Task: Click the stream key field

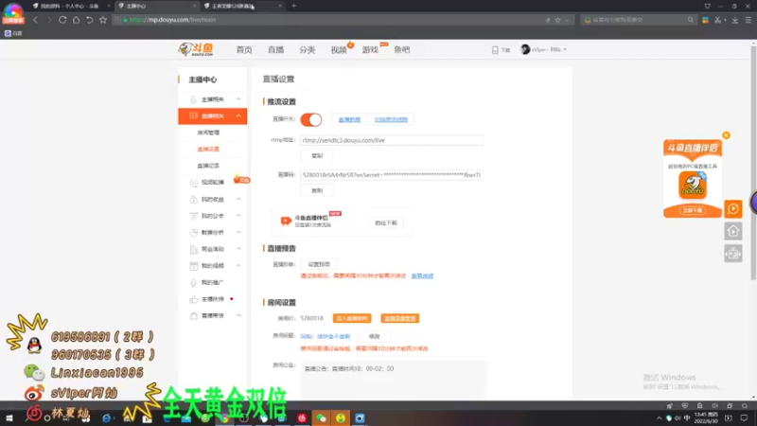Action: click(x=391, y=175)
